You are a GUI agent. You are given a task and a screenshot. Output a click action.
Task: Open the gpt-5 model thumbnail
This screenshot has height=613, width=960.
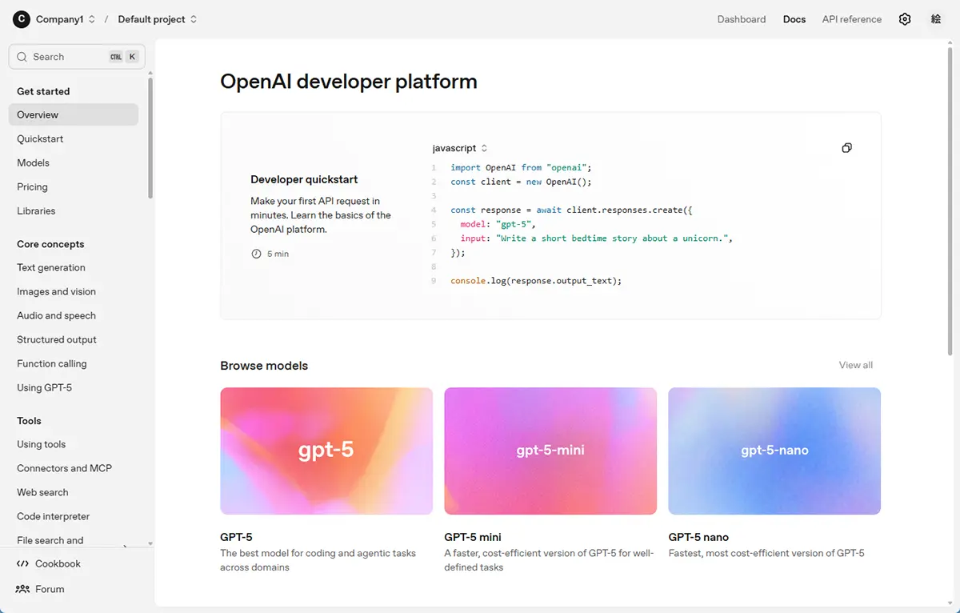pyautogui.click(x=326, y=451)
